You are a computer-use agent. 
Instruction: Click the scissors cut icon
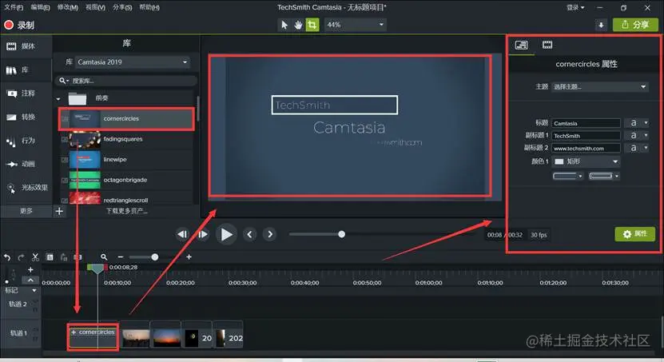(x=36, y=257)
